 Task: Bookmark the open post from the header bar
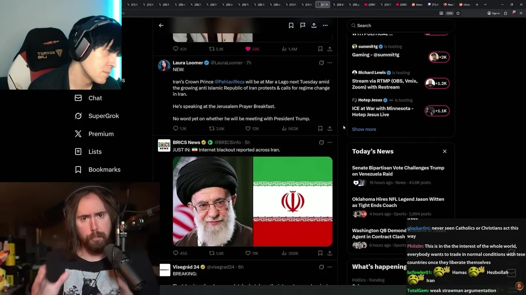point(291,25)
